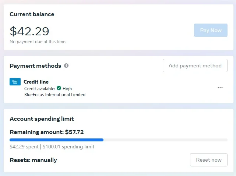Click the Add payment method button
The image size is (236, 176).
pos(195,66)
